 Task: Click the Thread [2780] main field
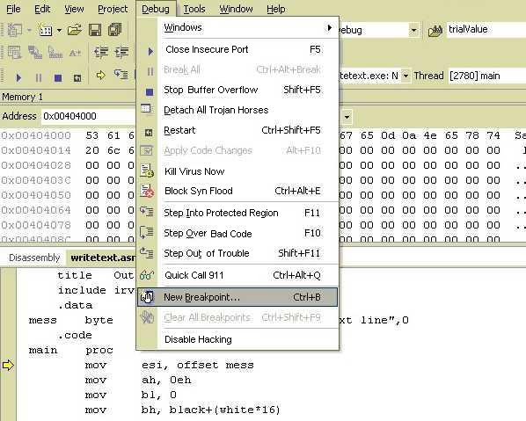tap(487, 76)
